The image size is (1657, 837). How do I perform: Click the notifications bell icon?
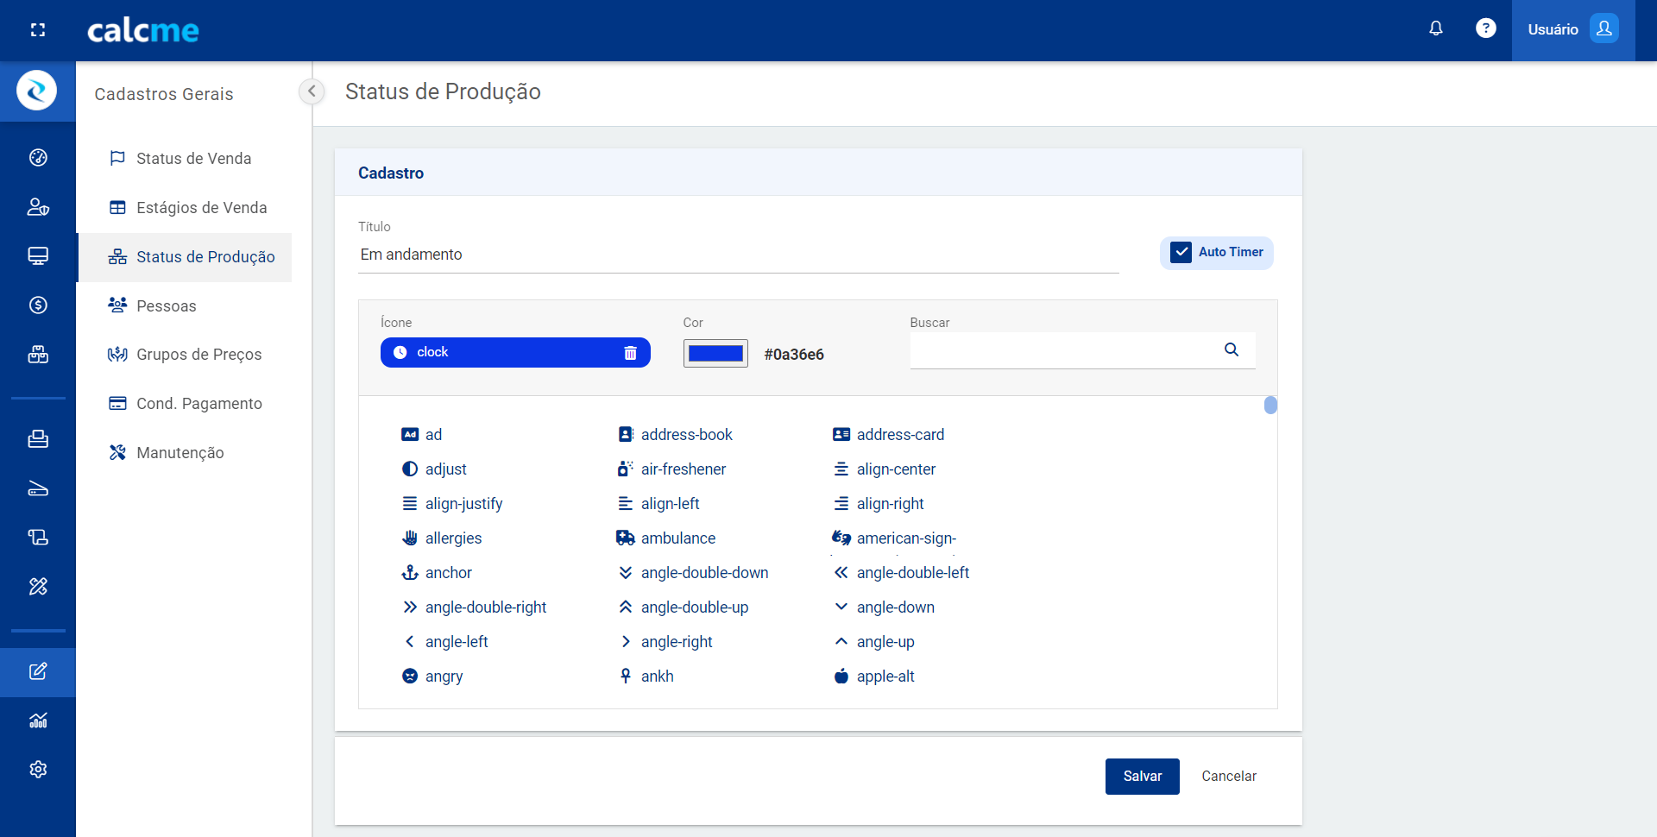[x=1435, y=28]
